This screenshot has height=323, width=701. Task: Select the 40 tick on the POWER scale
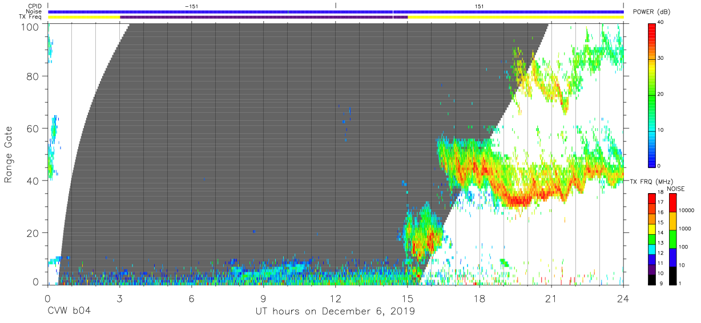coord(661,22)
